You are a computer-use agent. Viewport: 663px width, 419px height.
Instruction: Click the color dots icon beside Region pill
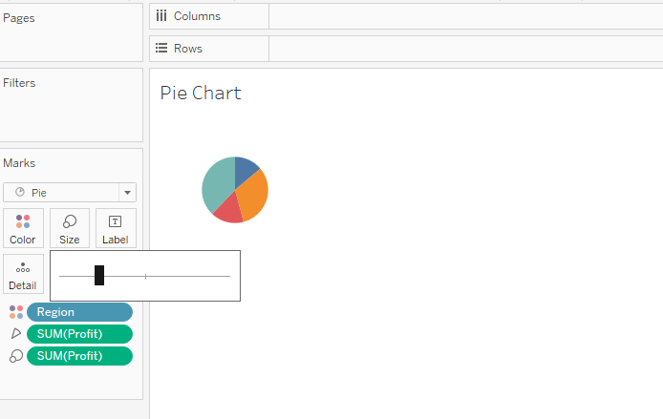pos(15,312)
